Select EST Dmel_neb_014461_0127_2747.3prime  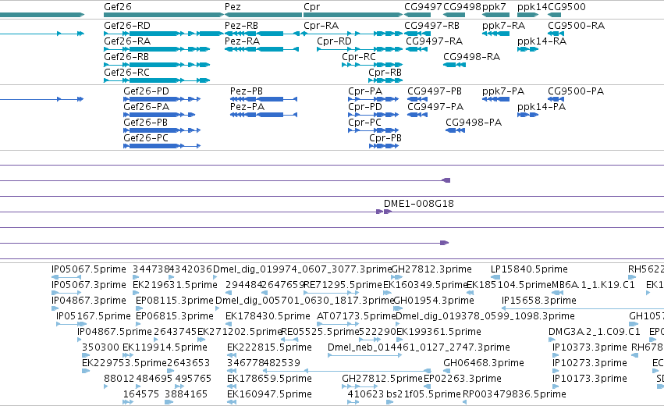coord(419,347)
